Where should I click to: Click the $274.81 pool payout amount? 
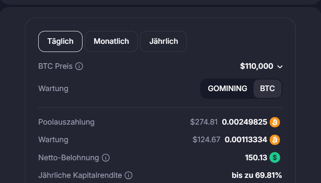point(204,122)
